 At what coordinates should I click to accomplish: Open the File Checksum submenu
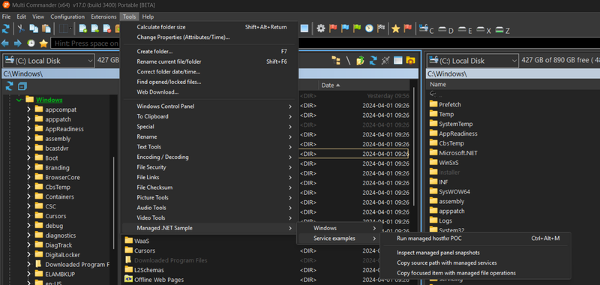210,187
